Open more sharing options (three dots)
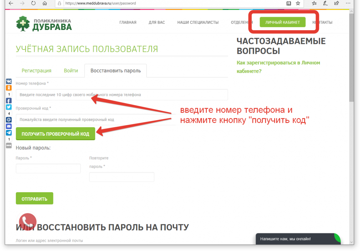Image resolution: width=360 pixels, height=251 pixels. tap(9, 145)
